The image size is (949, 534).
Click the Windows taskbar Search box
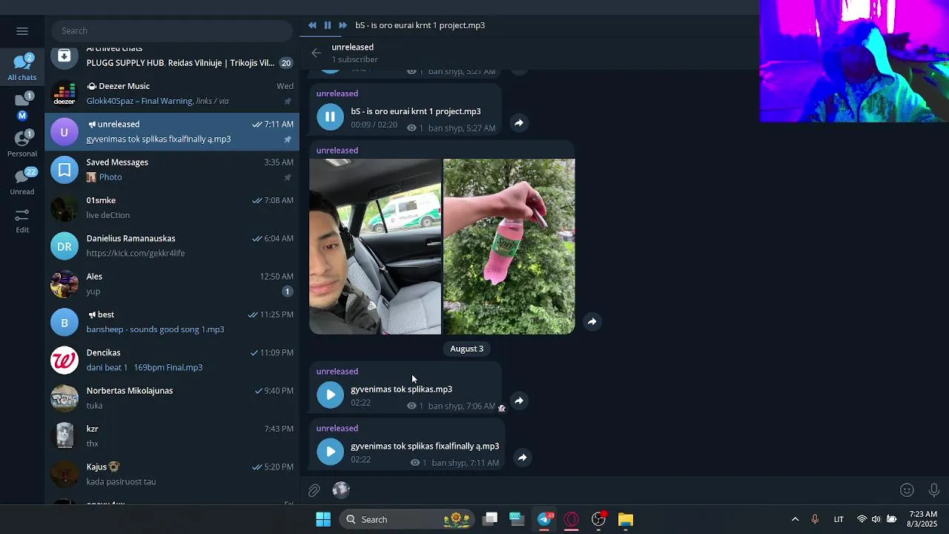(x=408, y=519)
